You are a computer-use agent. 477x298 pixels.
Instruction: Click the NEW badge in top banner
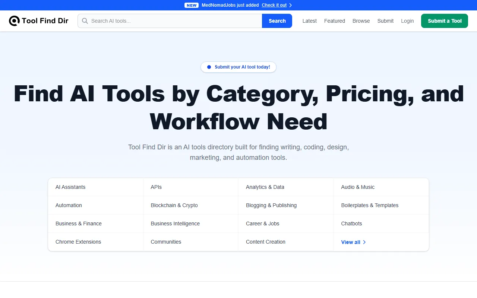(192, 5)
